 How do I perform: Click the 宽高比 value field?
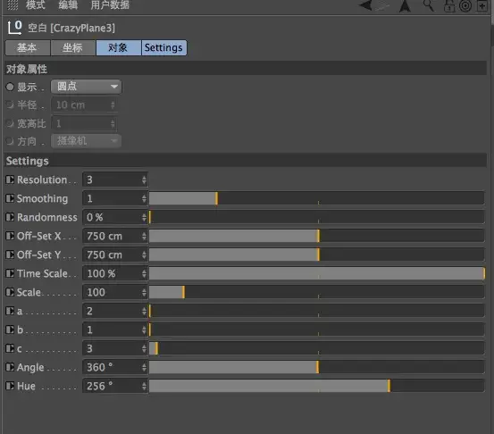(x=85, y=123)
